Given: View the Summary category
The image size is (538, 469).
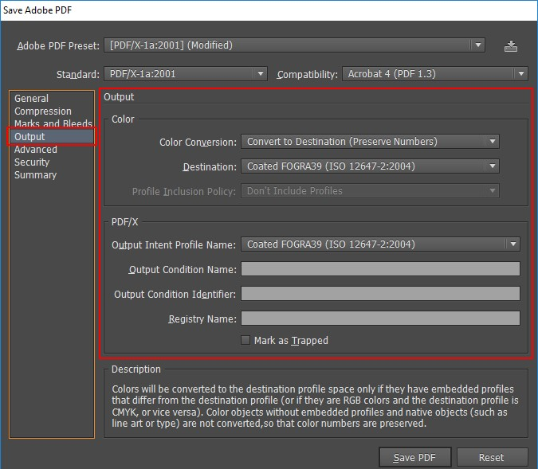Looking at the screenshot, I should coord(34,175).
